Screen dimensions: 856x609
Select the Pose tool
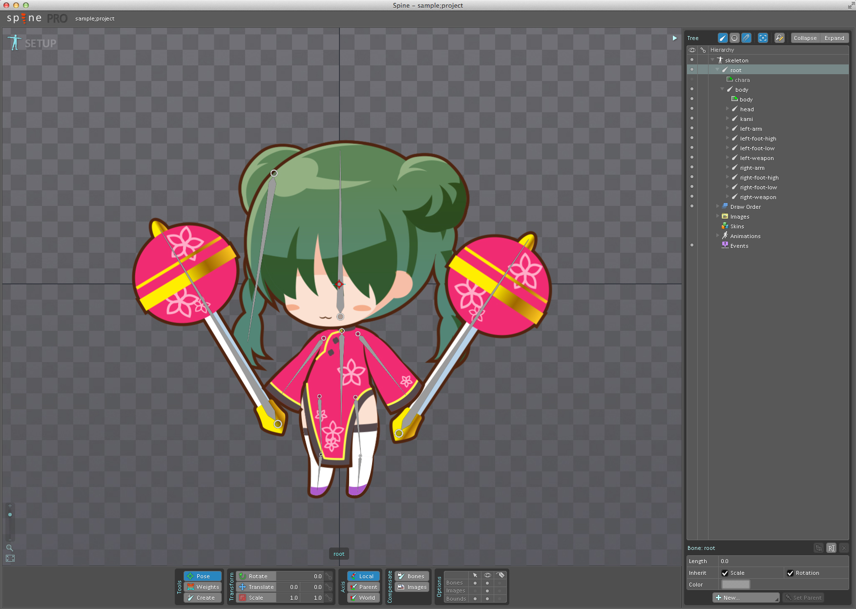203,576
